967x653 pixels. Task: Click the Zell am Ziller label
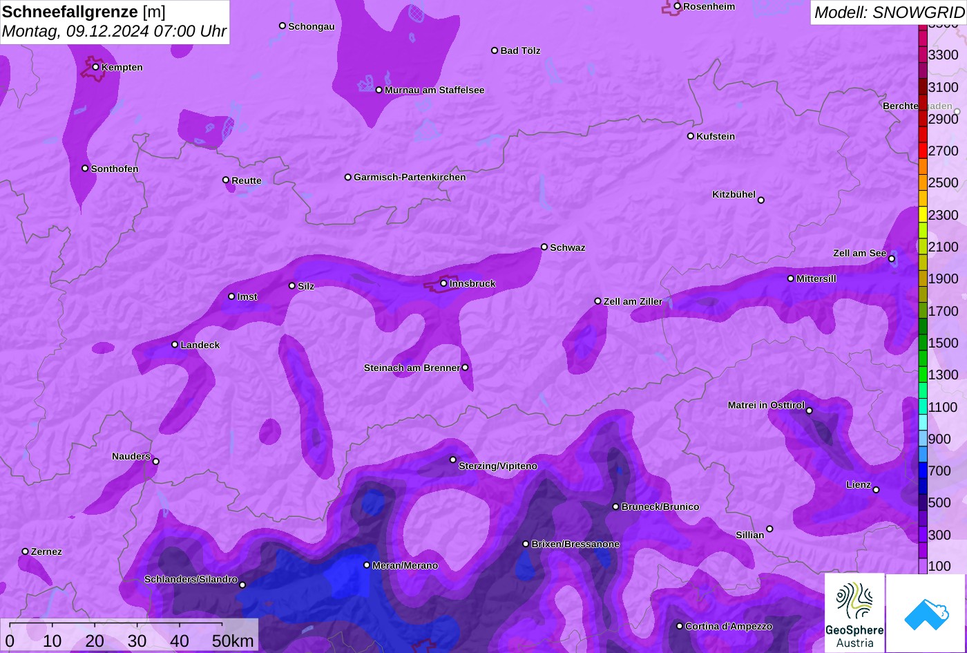pos(633,301)
